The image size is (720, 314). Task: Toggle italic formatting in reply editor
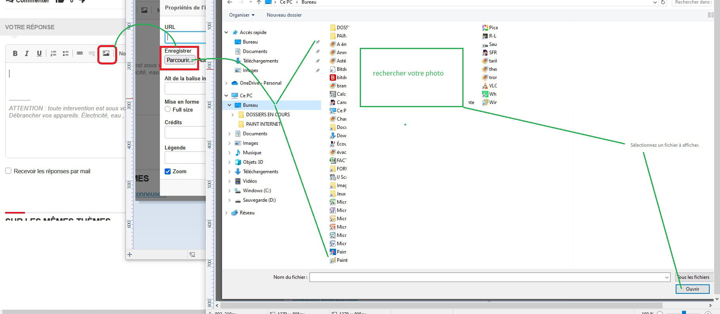[x=27, y=53]
